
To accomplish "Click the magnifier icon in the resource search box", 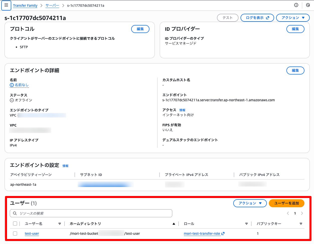I will 15,213.
